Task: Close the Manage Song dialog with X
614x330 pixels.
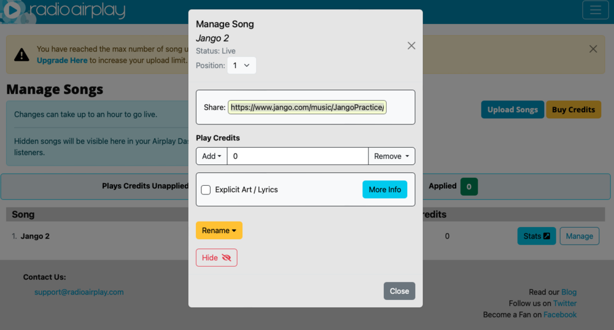Action: [x=411, y=46]
